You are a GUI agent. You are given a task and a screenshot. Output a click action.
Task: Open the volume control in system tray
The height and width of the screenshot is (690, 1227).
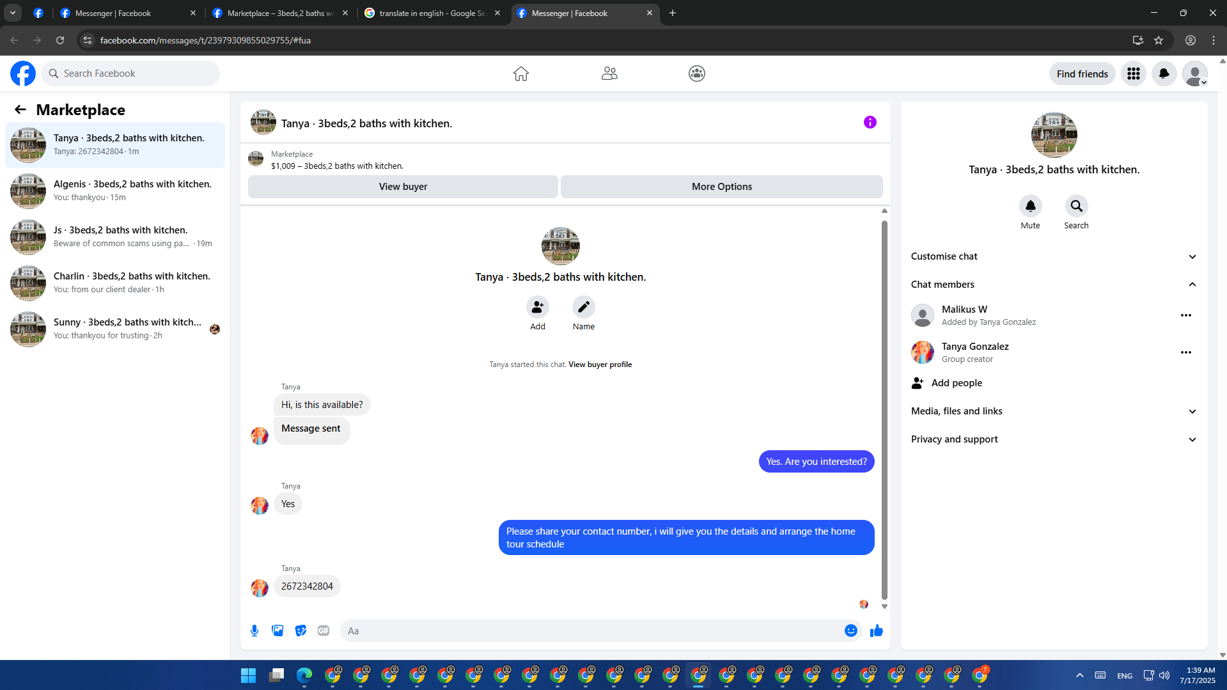(1164, 675)
